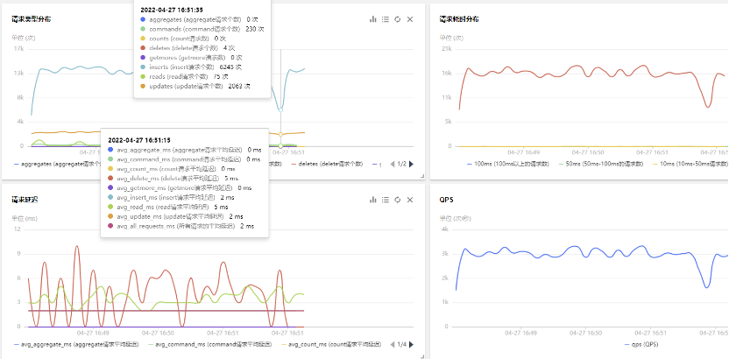Toggle the 100ms legend series
Screen dimensions: 729x359
pyautogui.click(x=508, y=164)
